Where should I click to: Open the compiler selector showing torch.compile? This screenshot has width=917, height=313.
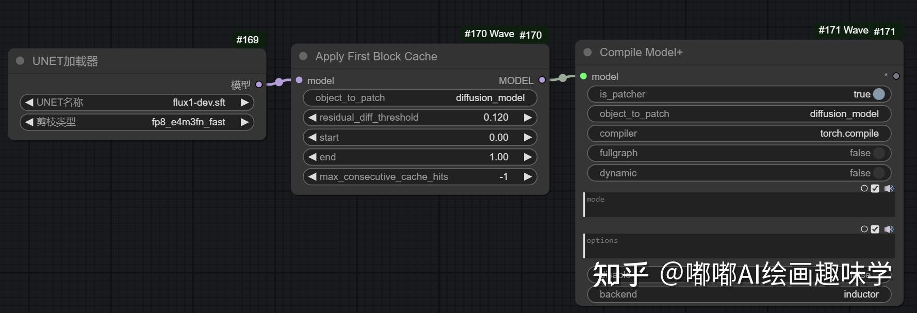pos(739,134)
